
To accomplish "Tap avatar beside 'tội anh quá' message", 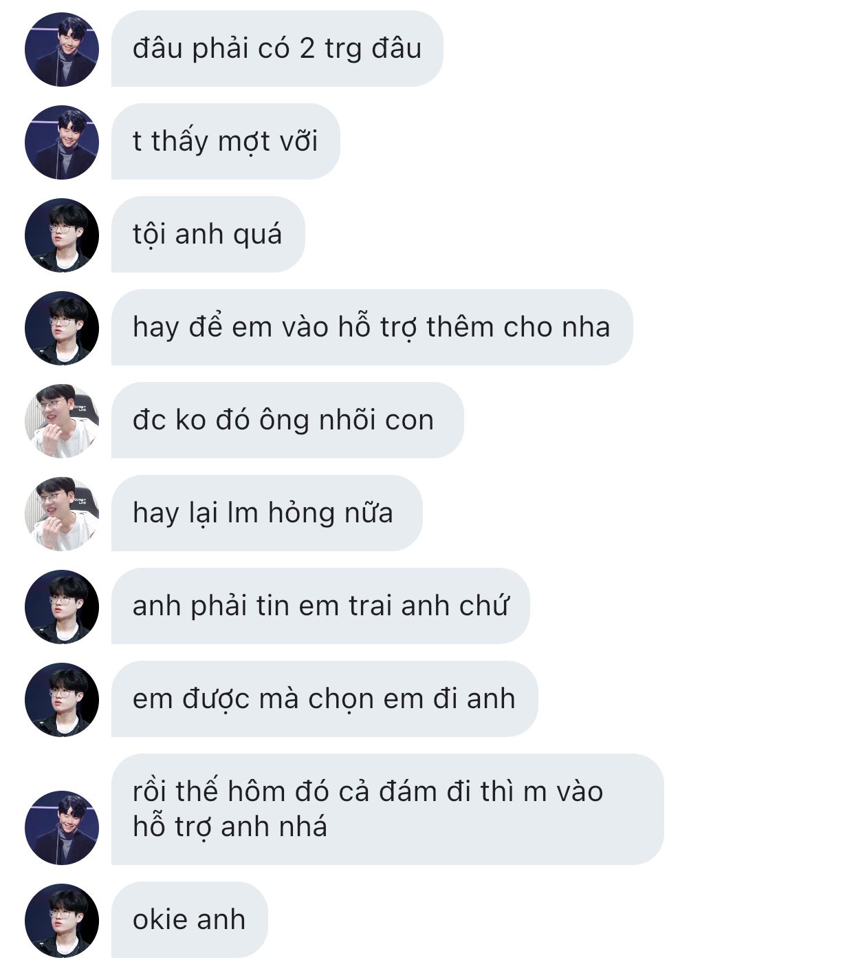I will 62,235.
